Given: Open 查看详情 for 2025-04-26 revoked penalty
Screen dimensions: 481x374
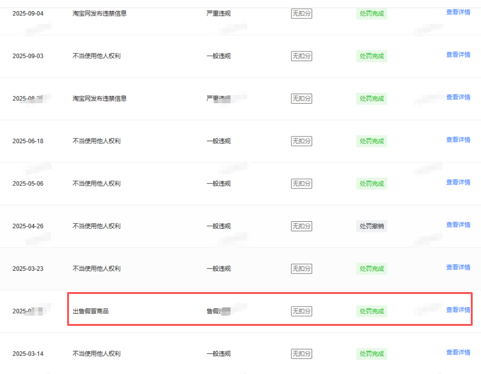Looking at the screenshot, I should [458, 225].
